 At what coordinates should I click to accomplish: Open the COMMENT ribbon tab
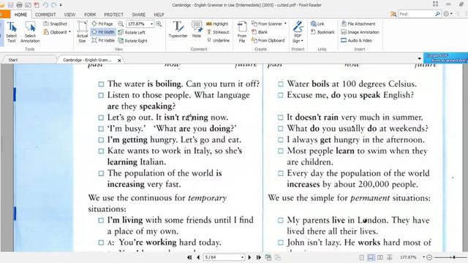point(45,15)
